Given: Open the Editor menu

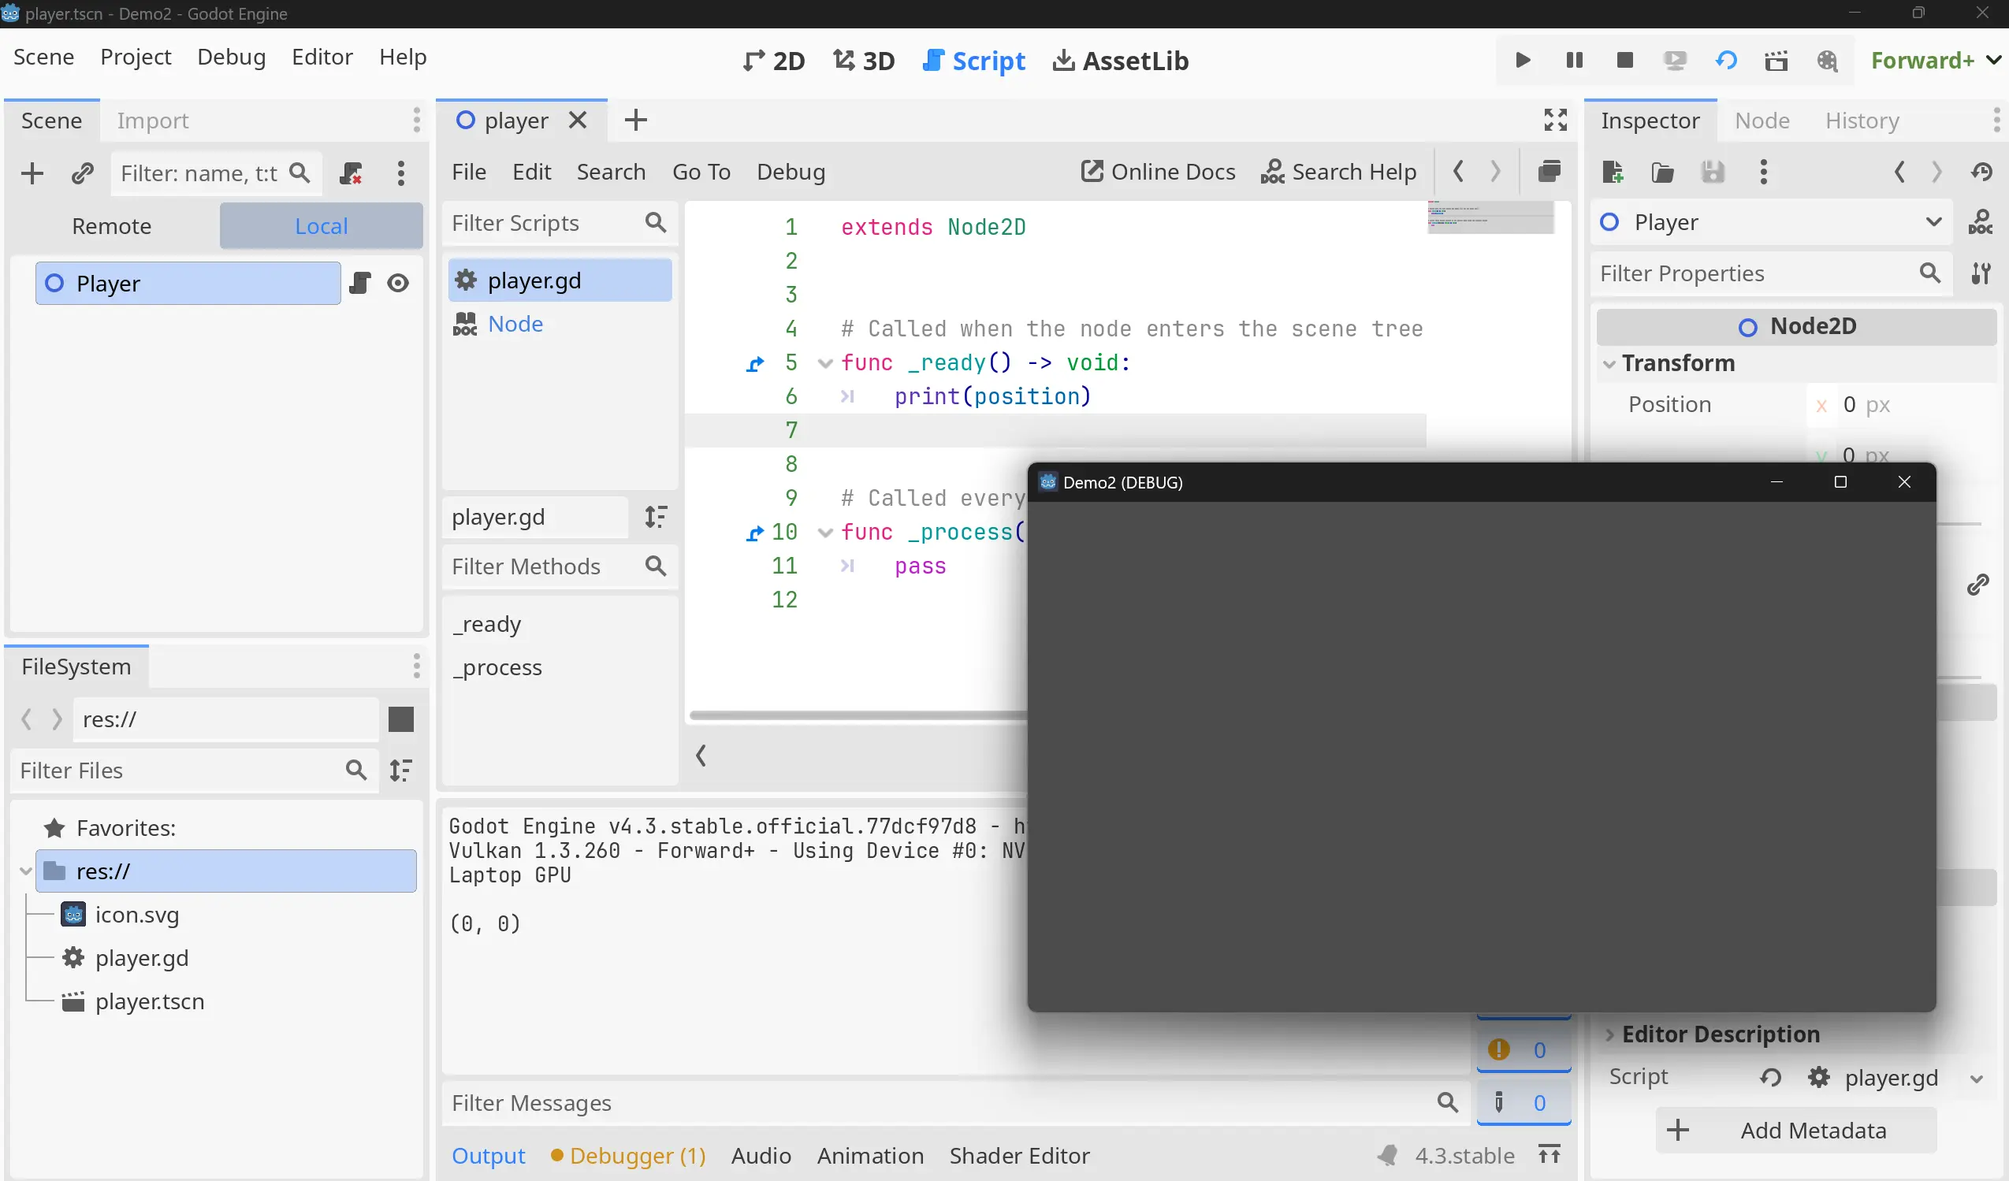Looking at the screenshot, I should (x=322, y=58).
